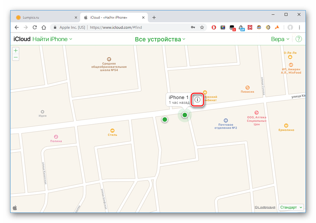Click the owl-face extension icon
This screenshot has height=223, width=316.
(259, 27)
